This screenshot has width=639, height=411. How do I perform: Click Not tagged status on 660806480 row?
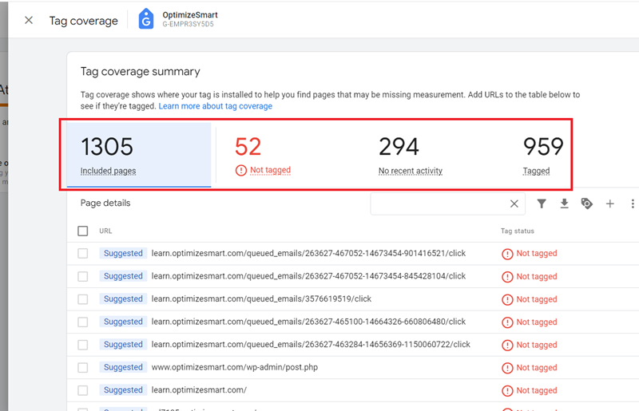[x=530, y=322]
